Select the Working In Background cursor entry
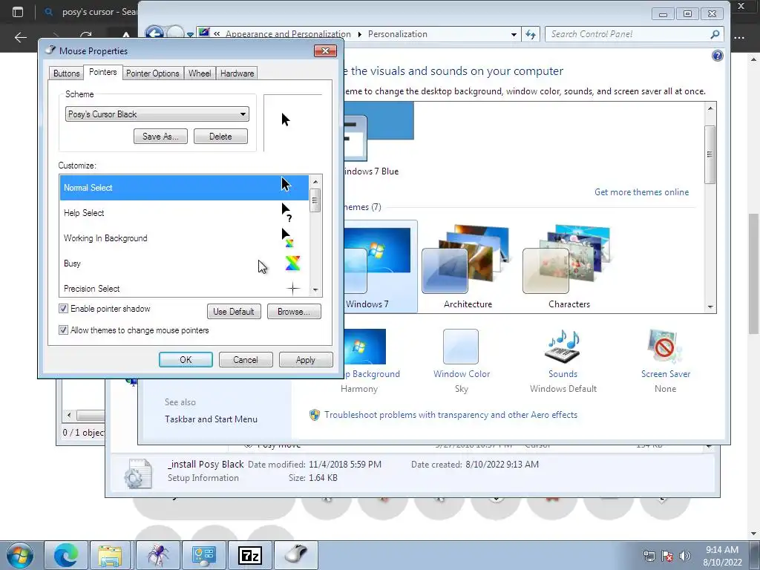This screenshot has width=760, height=570. 184,238
